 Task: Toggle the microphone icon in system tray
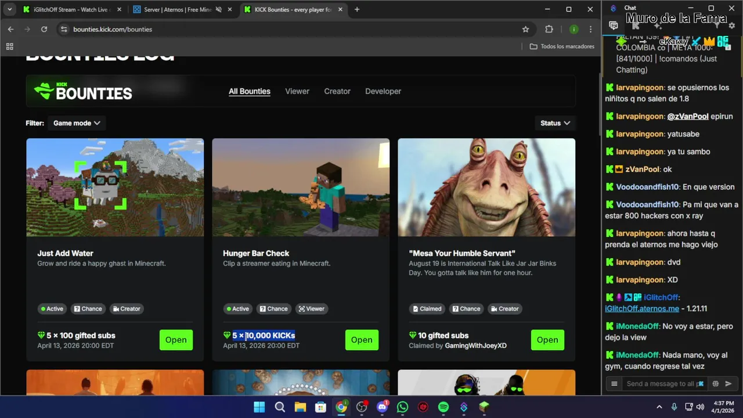point(674,407)
